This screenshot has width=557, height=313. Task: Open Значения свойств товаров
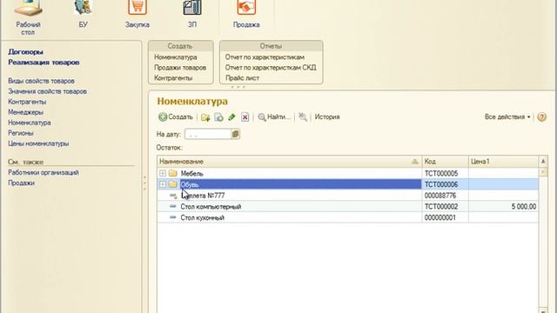[47, 91]
